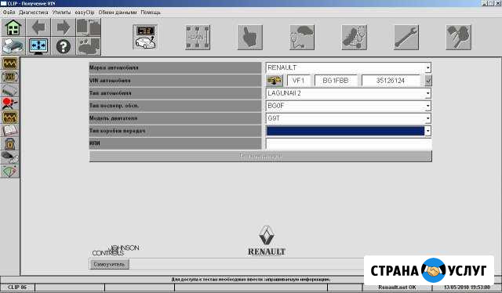502x293 pixels.
Task: Click the pointing hand toolbar icon
Action: [249, 37]
